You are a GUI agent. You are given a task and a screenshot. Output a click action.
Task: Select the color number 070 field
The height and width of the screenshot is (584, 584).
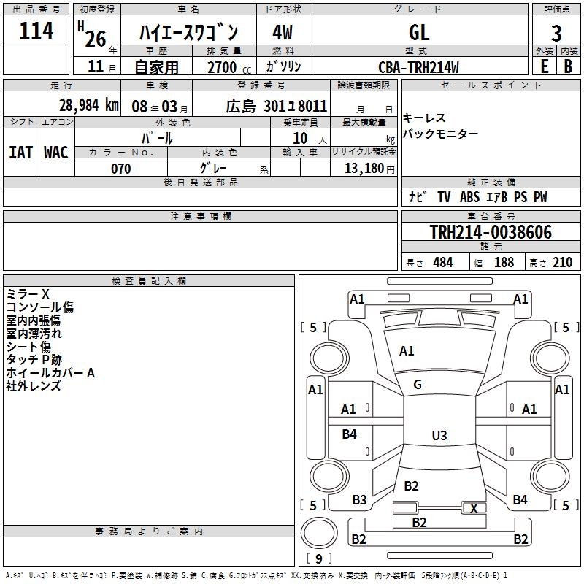(x=120, y=169)
